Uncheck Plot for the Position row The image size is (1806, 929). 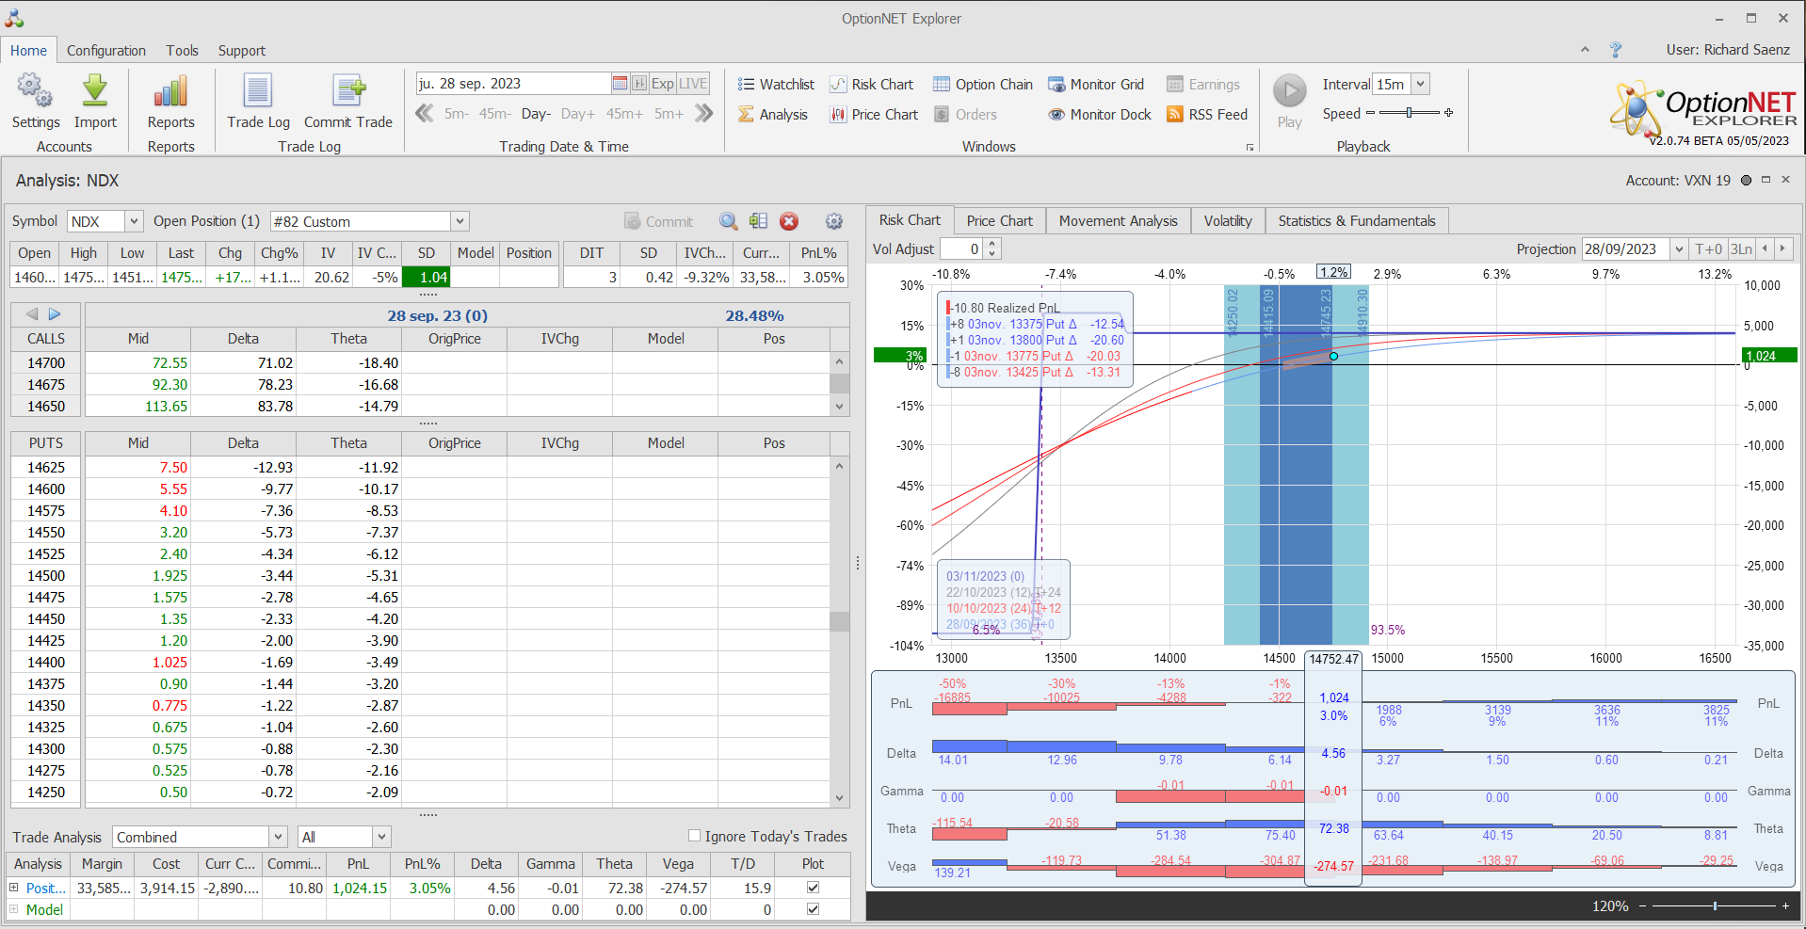coord(813,888)
